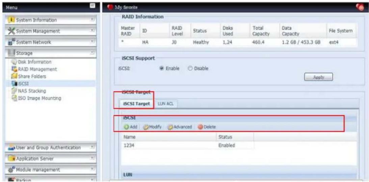Switch to the iSCSI Target tab
The image size is (369, 182).
[x=136, y=104]
